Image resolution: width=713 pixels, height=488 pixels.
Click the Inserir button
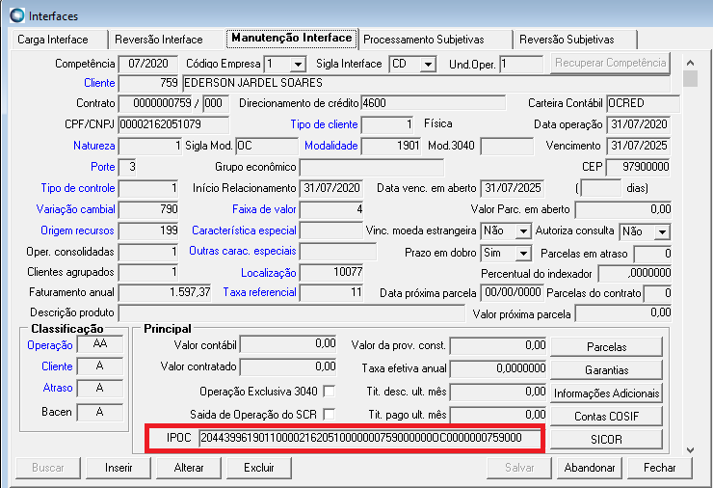click(x=119, y=468)
